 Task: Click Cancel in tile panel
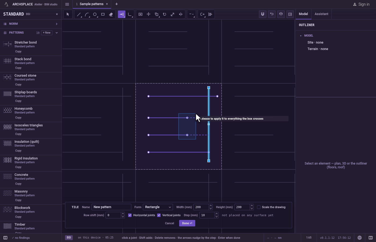tap(169, 223)
